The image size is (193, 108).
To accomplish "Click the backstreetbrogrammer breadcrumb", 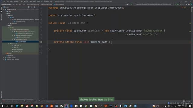I will pos(33,4).
